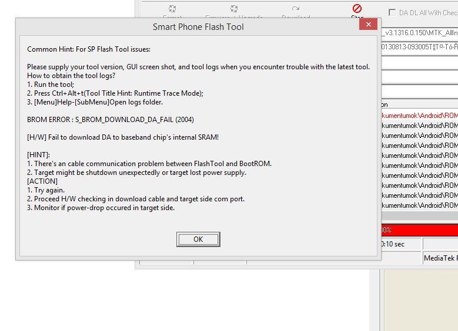Viewport: 458px width, 331px height.
Task: Close the Smart Phone Flash Tool dialog
Action: [x=368, y=25]
